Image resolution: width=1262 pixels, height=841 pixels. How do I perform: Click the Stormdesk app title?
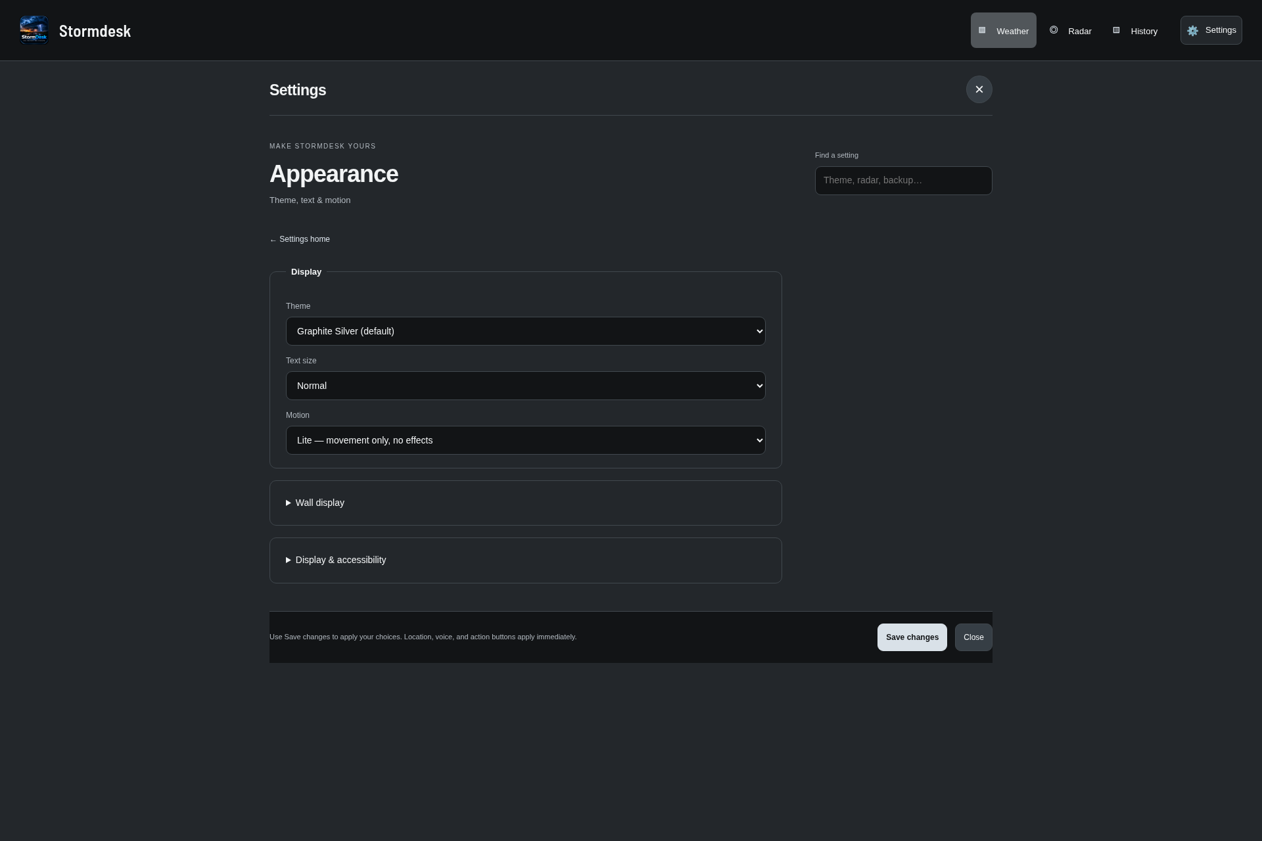pyautogui.click(x=95, y=31)
